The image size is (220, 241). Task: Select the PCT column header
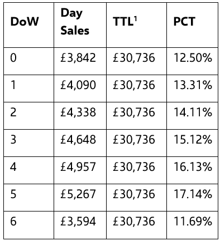click(x=192, y=25)
